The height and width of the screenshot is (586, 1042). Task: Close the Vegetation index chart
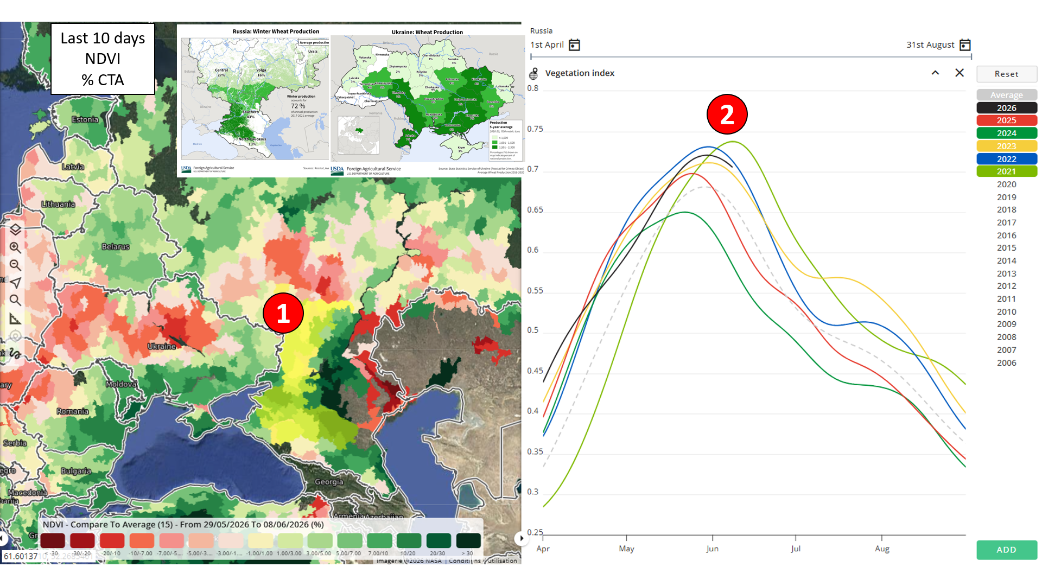[x=960, y=73]
